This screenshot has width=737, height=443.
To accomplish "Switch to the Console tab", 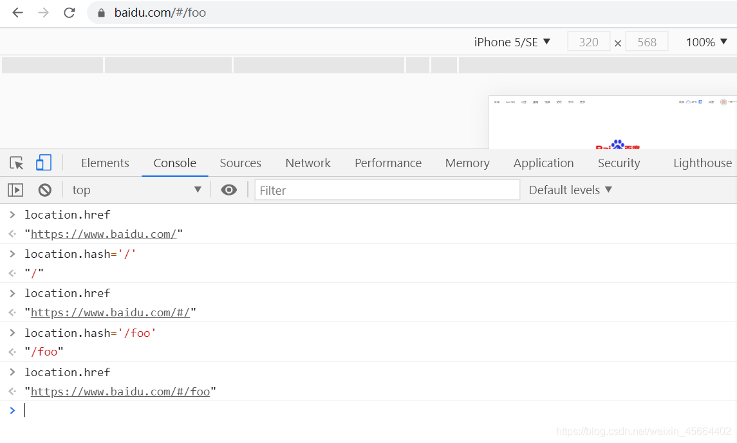I will (175, 163).
